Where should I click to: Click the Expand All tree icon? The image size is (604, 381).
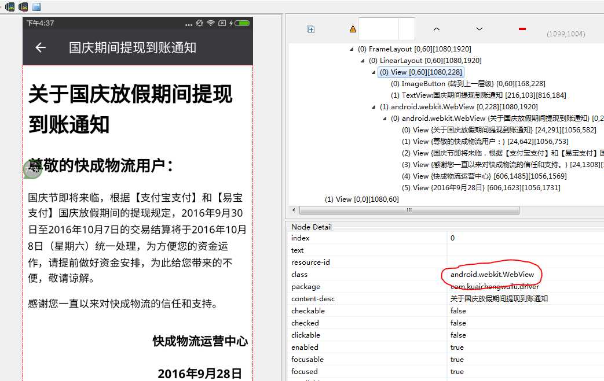[311, 29]
